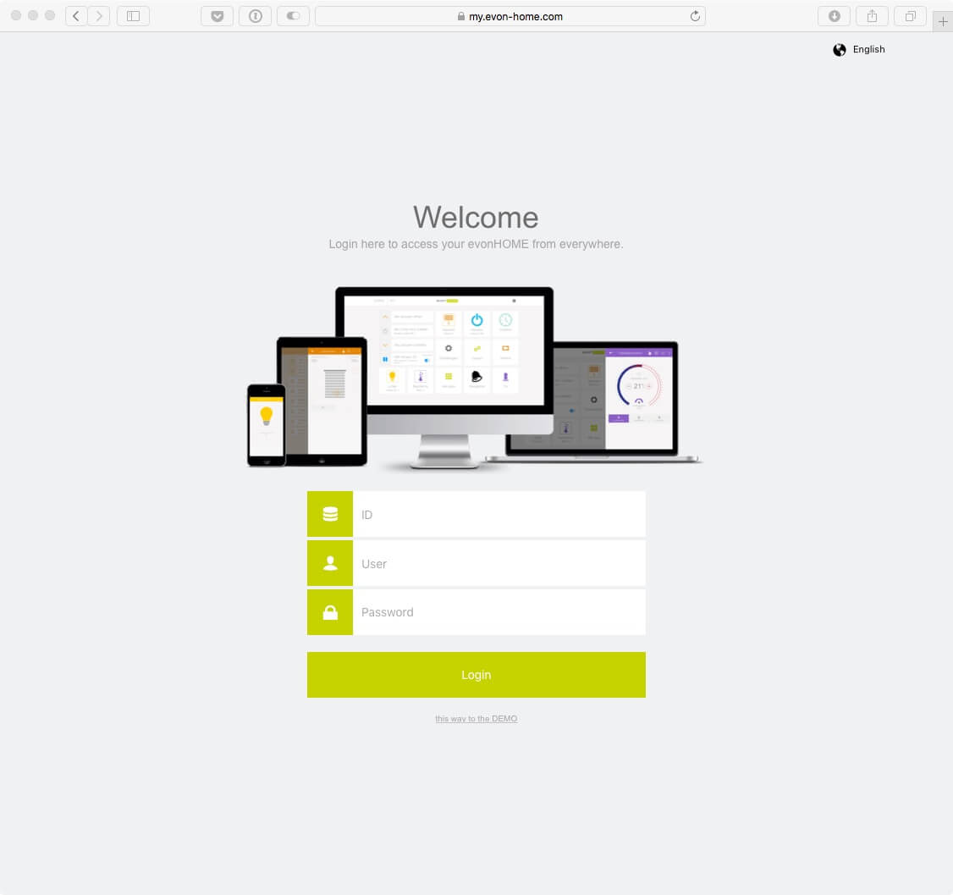This screenshot has width=953, height=895.
Task: Reload the page with the refresh icon
Action: pyautogui.click(x=694, y=15)
